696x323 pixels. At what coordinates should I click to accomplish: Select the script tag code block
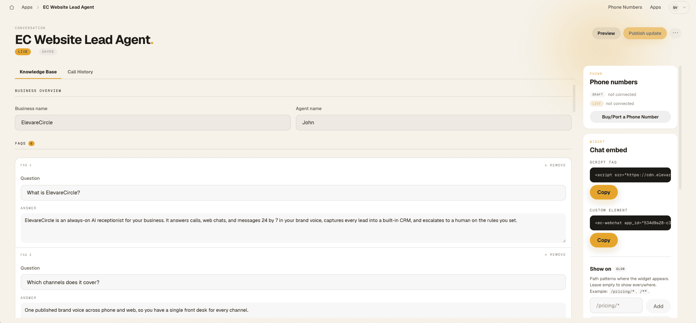630,175
